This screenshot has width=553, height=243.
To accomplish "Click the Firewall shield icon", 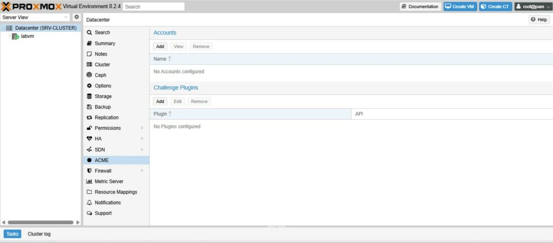I will [x=90, y=171].
